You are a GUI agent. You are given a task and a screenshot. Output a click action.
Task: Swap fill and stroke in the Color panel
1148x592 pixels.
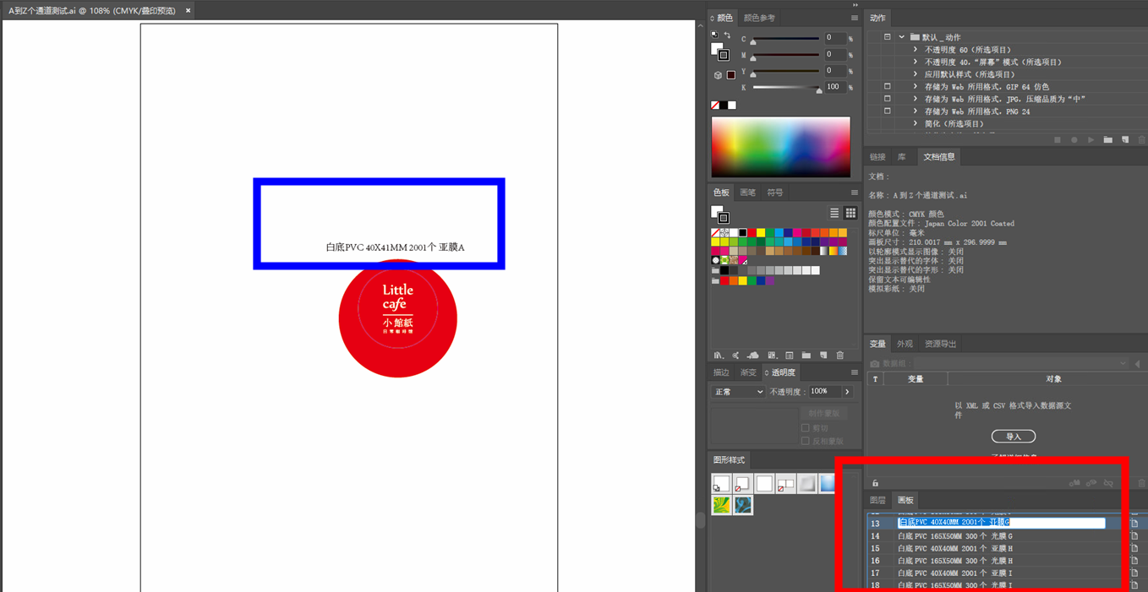tap(727, 35)
